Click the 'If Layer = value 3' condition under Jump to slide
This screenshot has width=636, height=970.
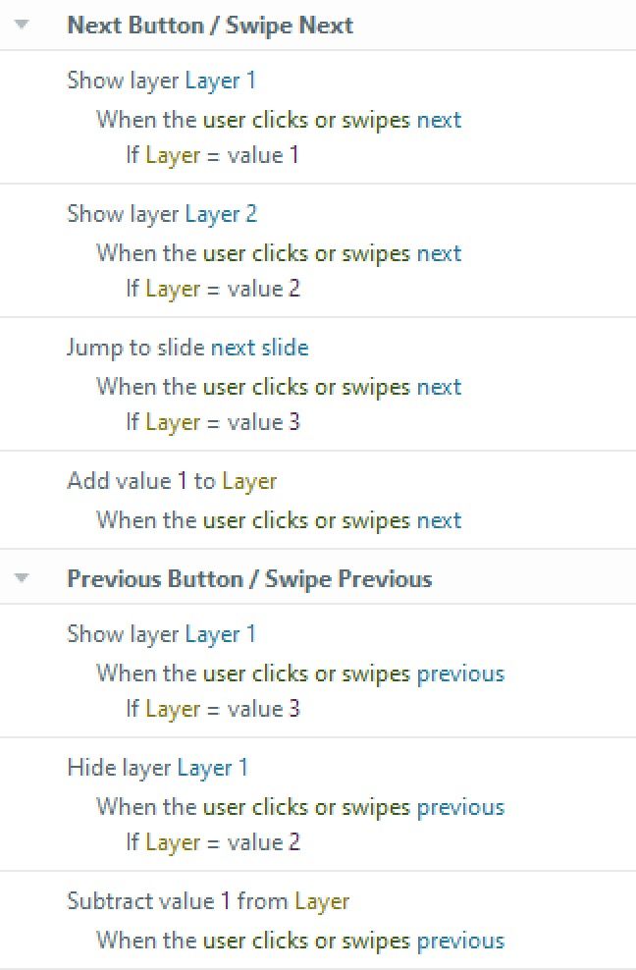pos(212,422)
